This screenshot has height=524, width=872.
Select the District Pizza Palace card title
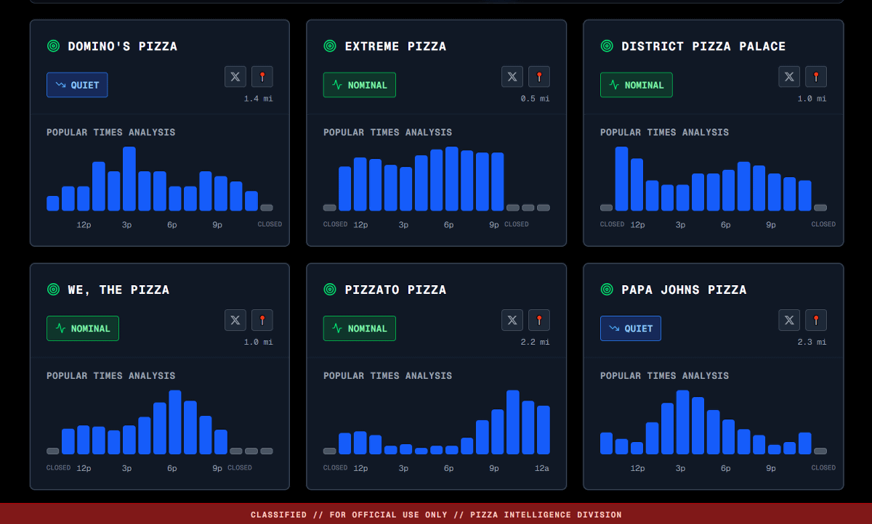coord(704,46)
